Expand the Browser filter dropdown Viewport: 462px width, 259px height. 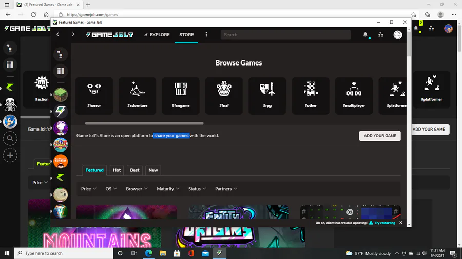(137, 189)
